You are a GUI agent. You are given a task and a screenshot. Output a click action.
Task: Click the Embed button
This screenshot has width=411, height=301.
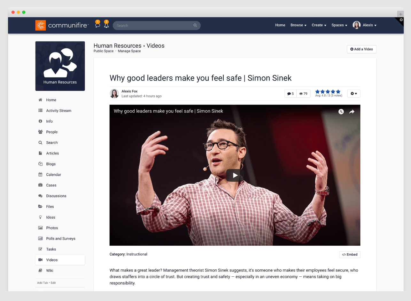pos(350,255)
